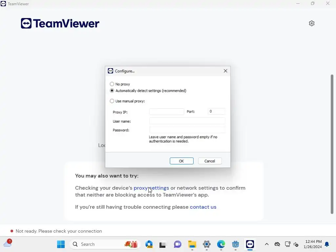
Task: Click the muted volume tray icon
Action: [x=296, y=244]
